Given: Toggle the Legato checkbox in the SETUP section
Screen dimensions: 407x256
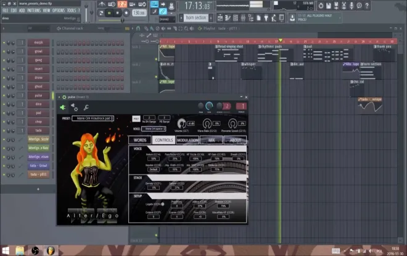Looking at the screenshot, I should coord(162,204).
